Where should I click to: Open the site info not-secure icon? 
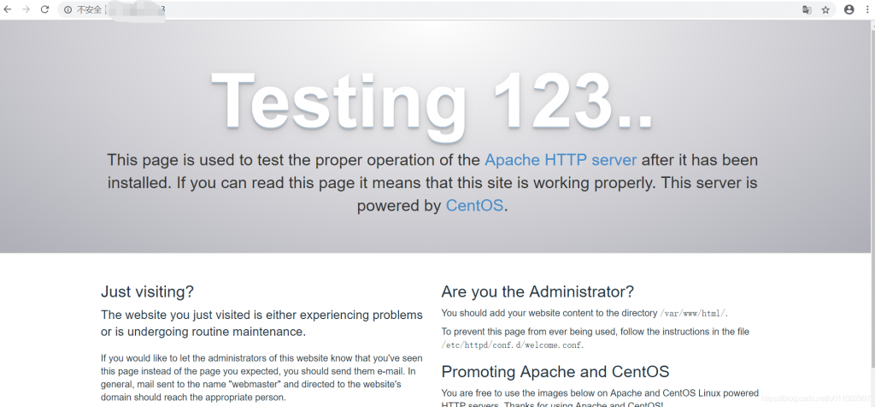(x=68, y=9)
